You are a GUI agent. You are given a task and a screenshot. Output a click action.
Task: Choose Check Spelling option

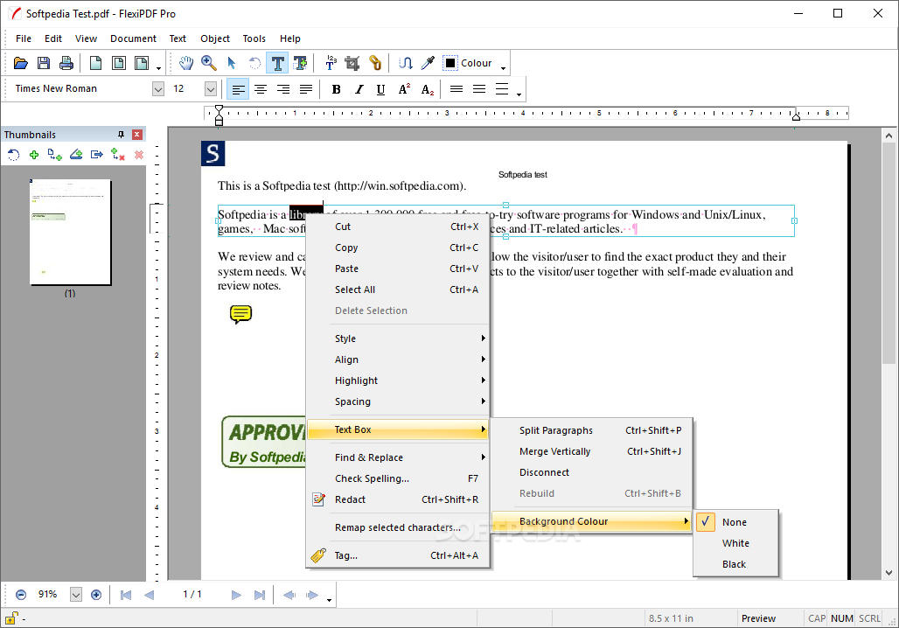point(398,478)
